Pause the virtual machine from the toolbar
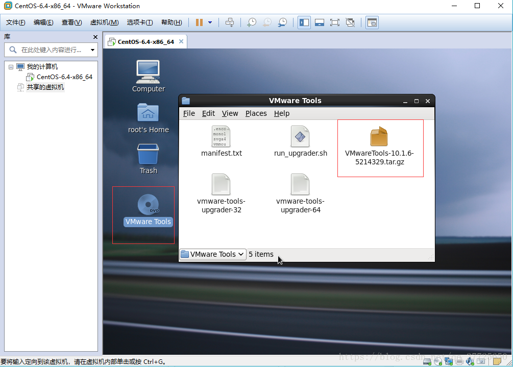 point(199,22)
